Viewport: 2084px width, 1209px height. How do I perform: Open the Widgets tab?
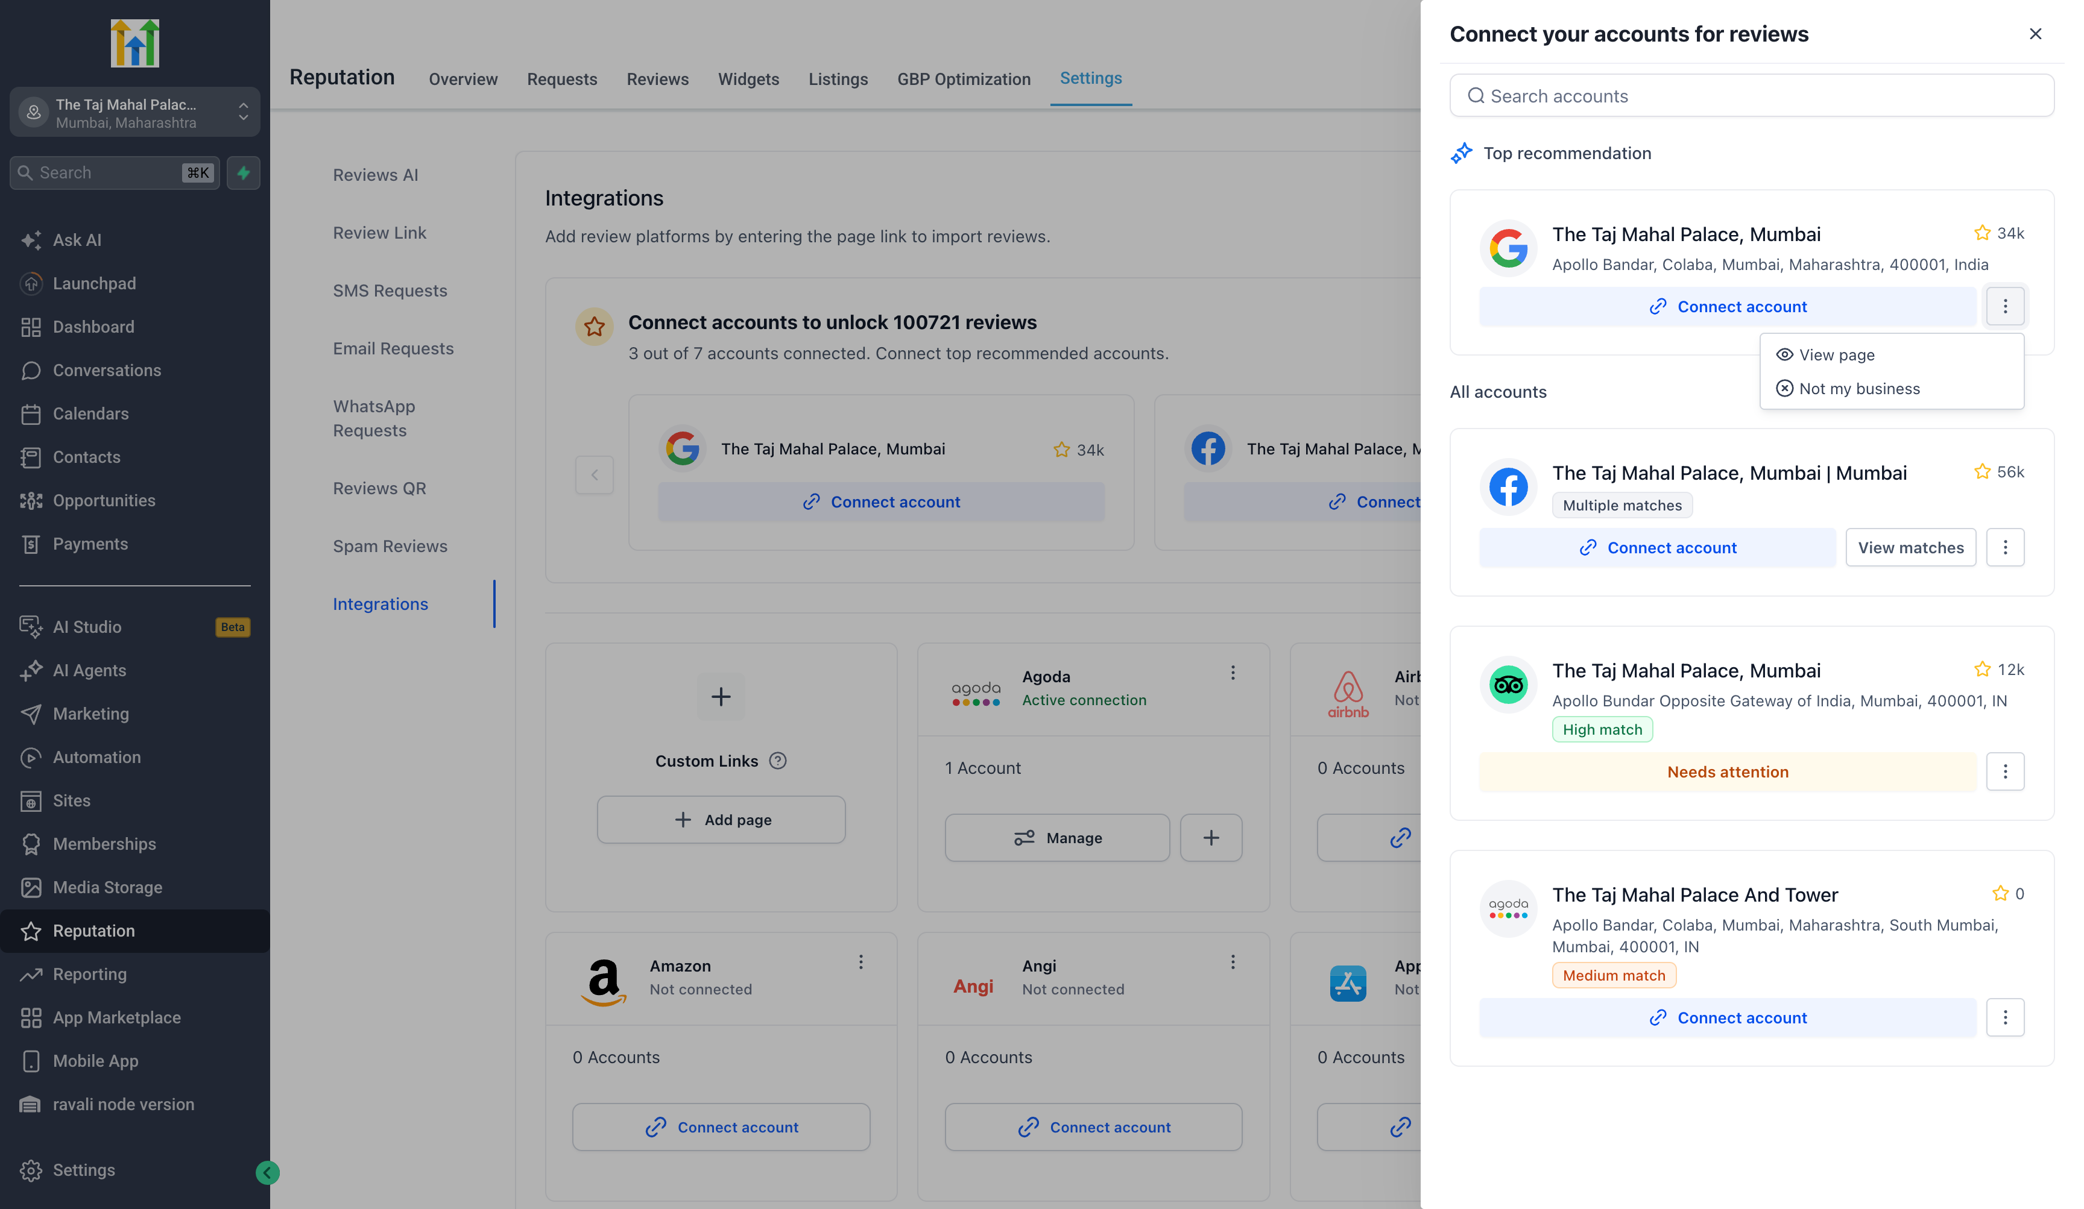(748, 78)
